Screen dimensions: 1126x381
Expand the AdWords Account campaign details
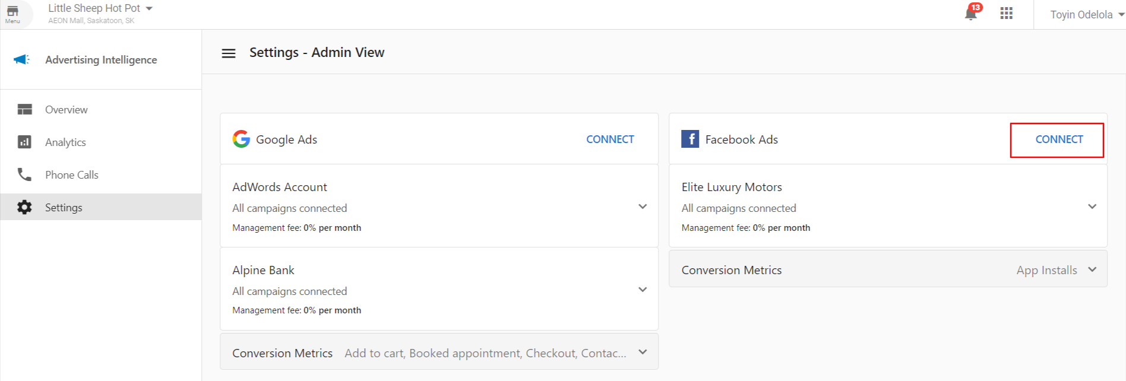643,206
